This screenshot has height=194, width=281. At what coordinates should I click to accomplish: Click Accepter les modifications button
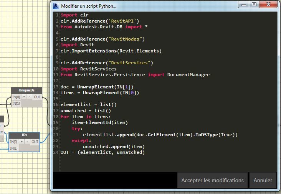click(x=212, y=180)
